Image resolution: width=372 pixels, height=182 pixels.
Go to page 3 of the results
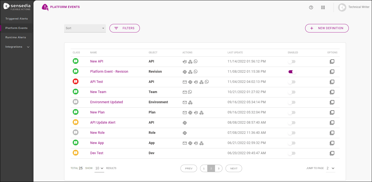click(x=218, y=168)
